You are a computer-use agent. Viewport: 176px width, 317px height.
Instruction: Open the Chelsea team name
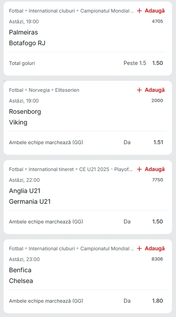[x=21, y=281]
